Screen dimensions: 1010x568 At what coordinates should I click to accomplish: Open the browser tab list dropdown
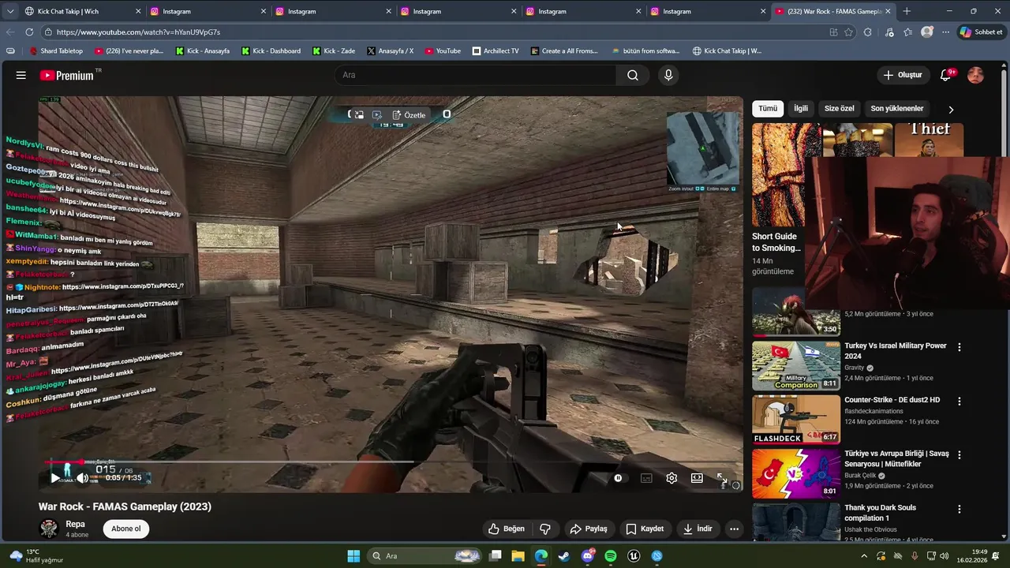[x=10, y=12]
